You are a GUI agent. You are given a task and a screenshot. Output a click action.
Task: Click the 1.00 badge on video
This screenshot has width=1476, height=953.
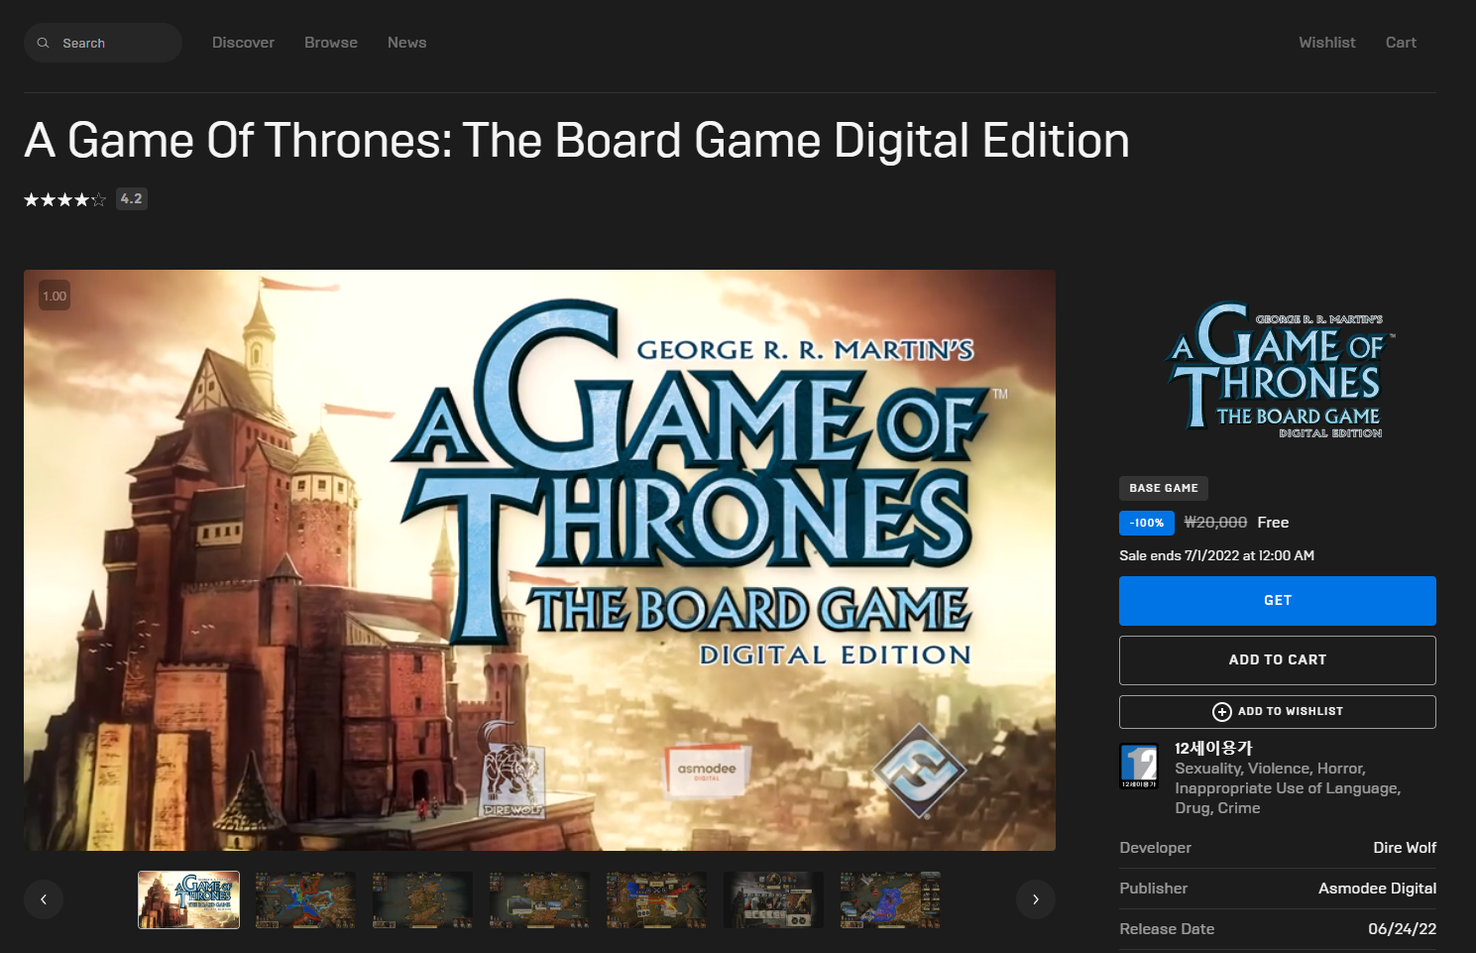click(x=55, y=296)
